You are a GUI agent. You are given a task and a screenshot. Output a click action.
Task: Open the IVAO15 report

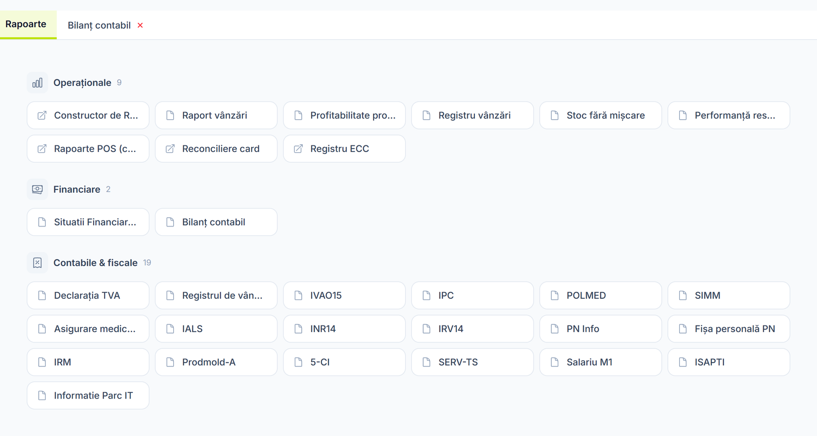(344, 296)
